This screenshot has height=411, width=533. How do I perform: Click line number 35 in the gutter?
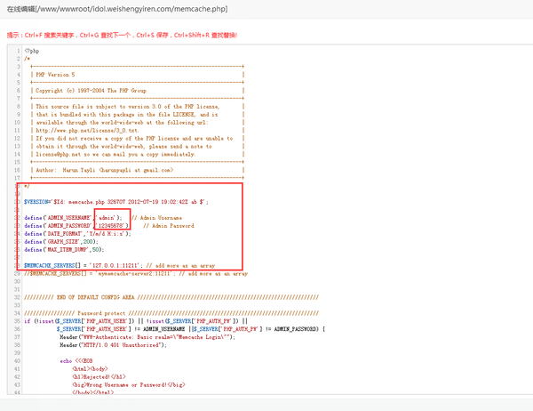(x=17, y=321)
